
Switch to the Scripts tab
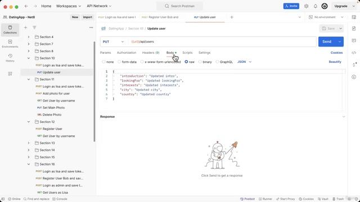(187, 53)
